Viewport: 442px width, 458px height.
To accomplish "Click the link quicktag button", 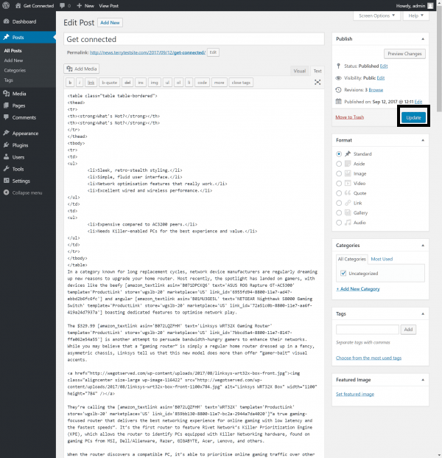I will [91, 83].
